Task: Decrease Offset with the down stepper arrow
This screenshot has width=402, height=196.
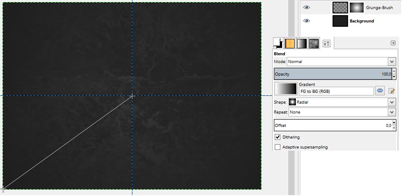Action: pyautogui.click(x=394, y=128)
